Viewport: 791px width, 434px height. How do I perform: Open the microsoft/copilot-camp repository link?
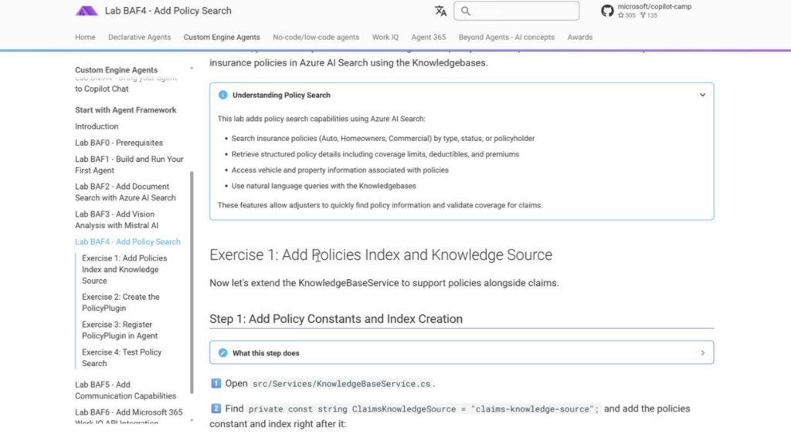[x=654, y=7]
